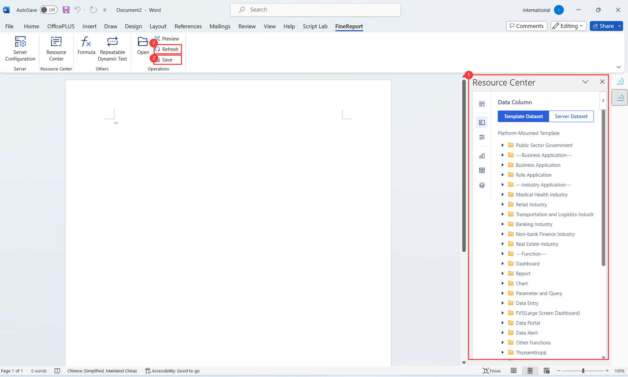This screenshot has height=377, width=628.
Task: Expand the Banking Industry folder
Action: pyautogui.click(x=502, y=224)
